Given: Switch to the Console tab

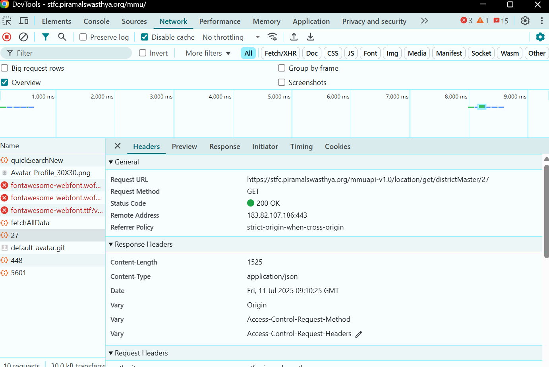Looking at the screenshot, I should pyautogui.click(x=96, y=21).
